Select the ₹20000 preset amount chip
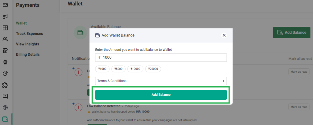 (x=153, y=69)
